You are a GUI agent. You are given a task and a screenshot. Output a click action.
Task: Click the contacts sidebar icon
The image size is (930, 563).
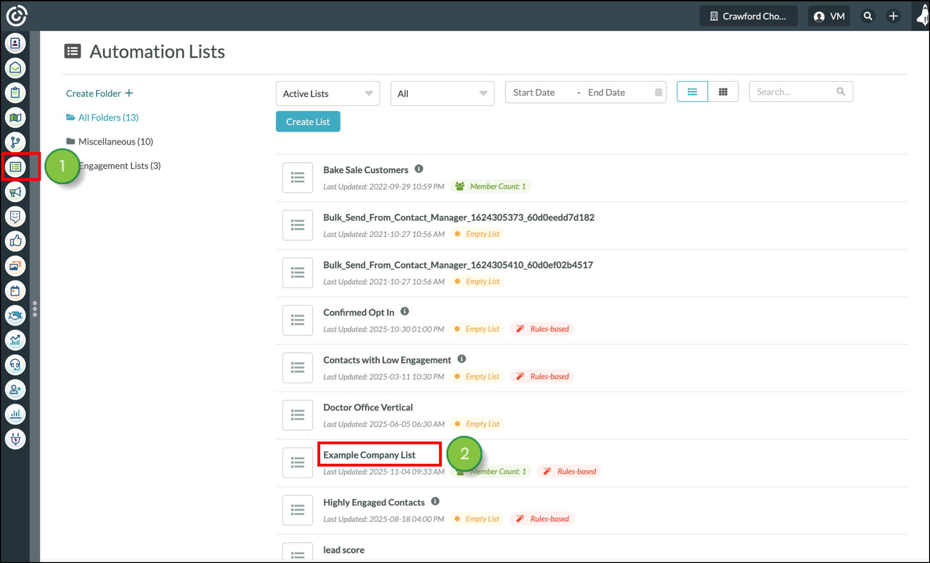pos(15,43)
